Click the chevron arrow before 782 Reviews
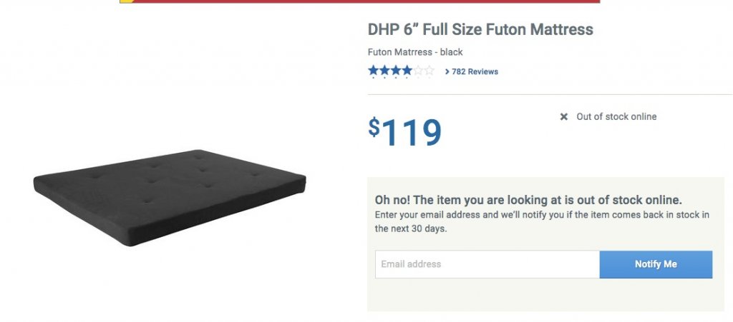Image resolution: width=733 pixels, height=322 pixels. coord(447,72)
